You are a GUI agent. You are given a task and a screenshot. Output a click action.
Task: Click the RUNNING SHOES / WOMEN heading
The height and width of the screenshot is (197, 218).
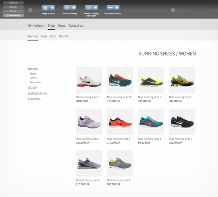pos(167,54)
